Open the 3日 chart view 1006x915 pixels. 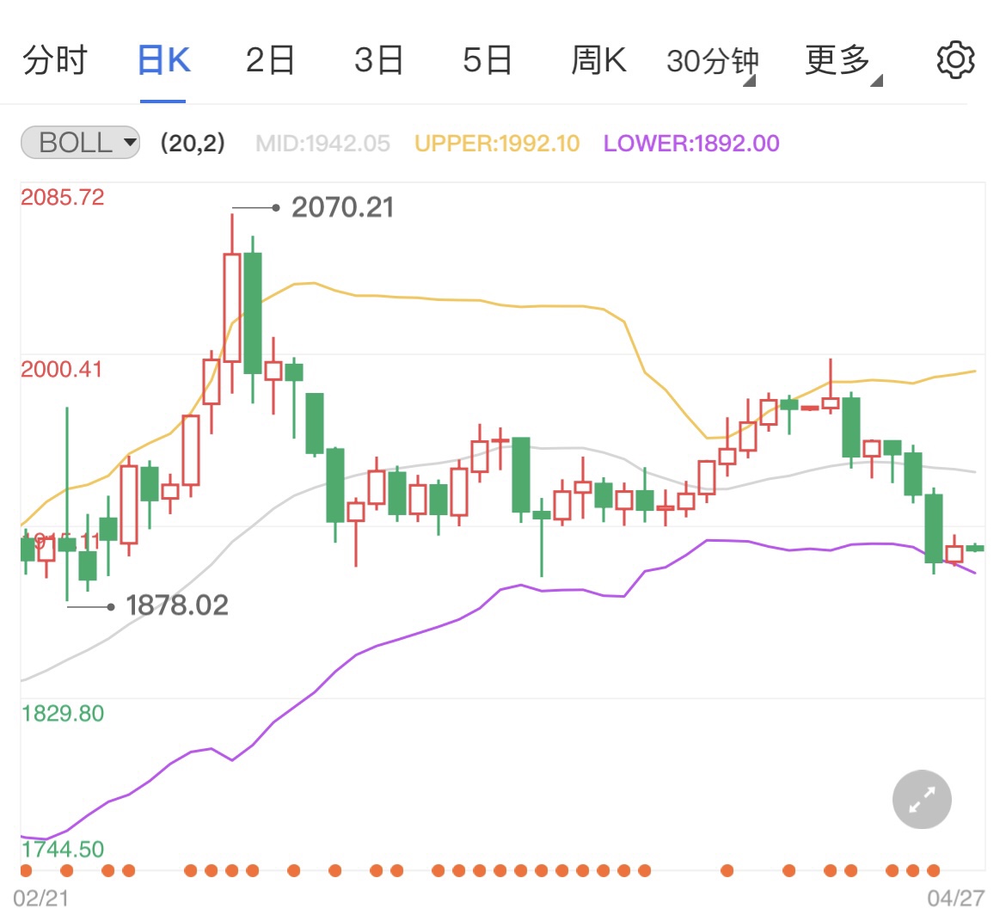[x=378, y=59]
